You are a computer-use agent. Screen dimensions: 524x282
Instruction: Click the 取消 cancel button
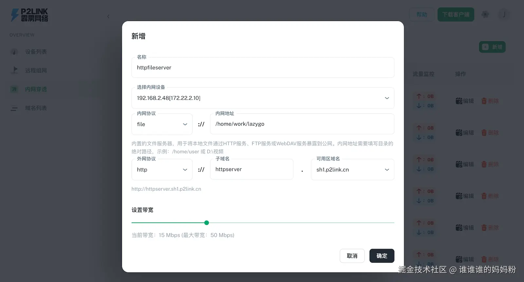tap(352, 256)
